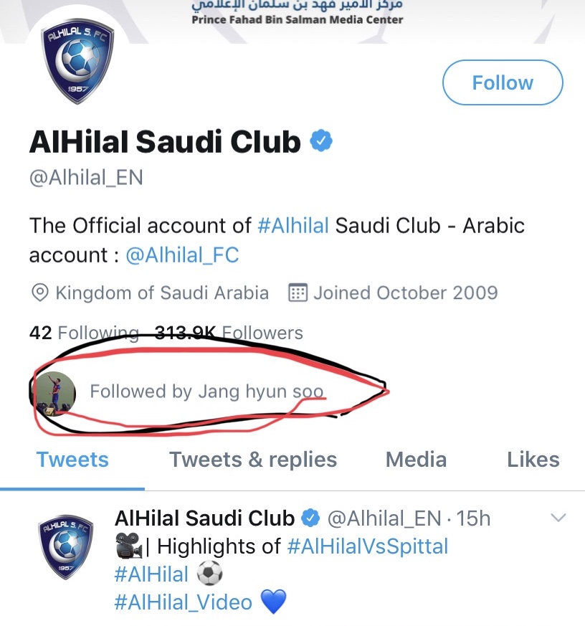
Task: Click the calendar icon next to Joined
Action: click(298, 293)
